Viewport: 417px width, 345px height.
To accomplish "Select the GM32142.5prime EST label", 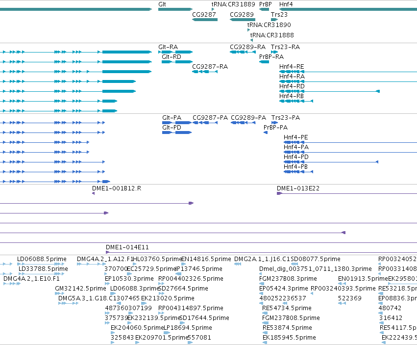I will click(x=80, y=289).
